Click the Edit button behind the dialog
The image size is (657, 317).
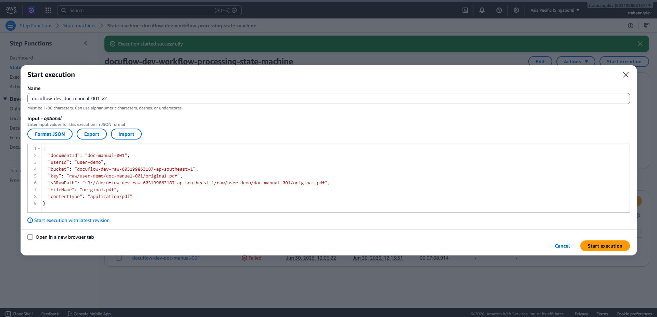540,62
